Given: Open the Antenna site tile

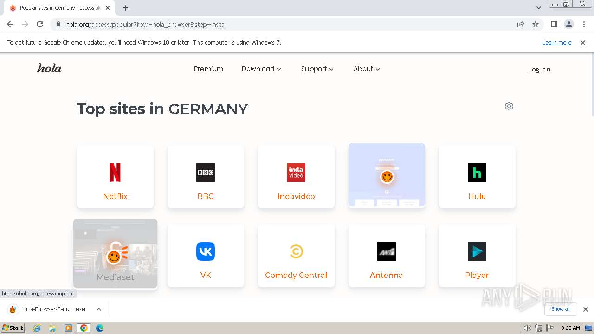Looking at the screenshot, I should pyautogui.click(x=387, y=256).
